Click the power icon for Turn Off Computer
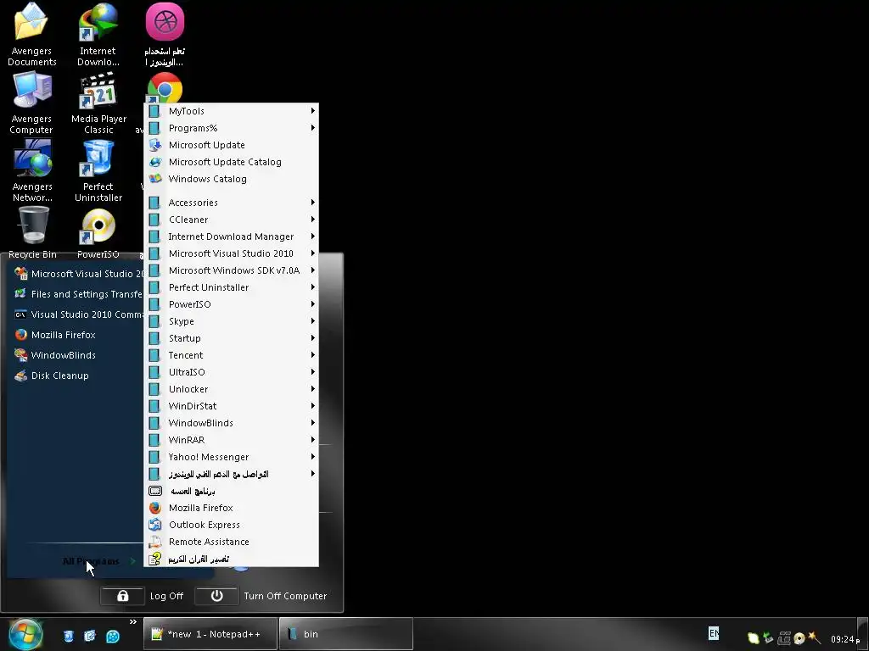This screenshot has width=869, height=651. [216, 596]
